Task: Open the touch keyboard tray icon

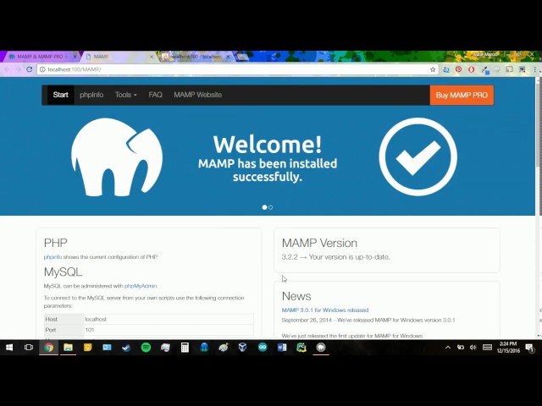Action: (x=487, y=348)
